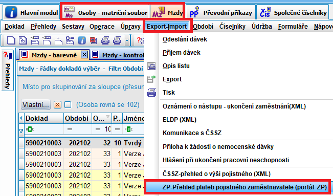Image resolution: width=333 pixels, height=196 pixels.
Task: Click the Opis listu printer-list icon
Action: [x=151, y=66]
